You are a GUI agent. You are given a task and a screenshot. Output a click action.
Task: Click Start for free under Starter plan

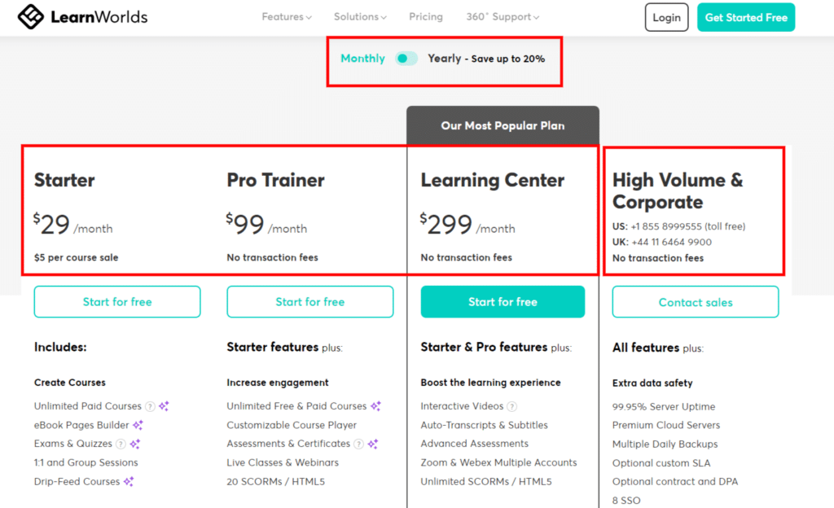[117, 302]
